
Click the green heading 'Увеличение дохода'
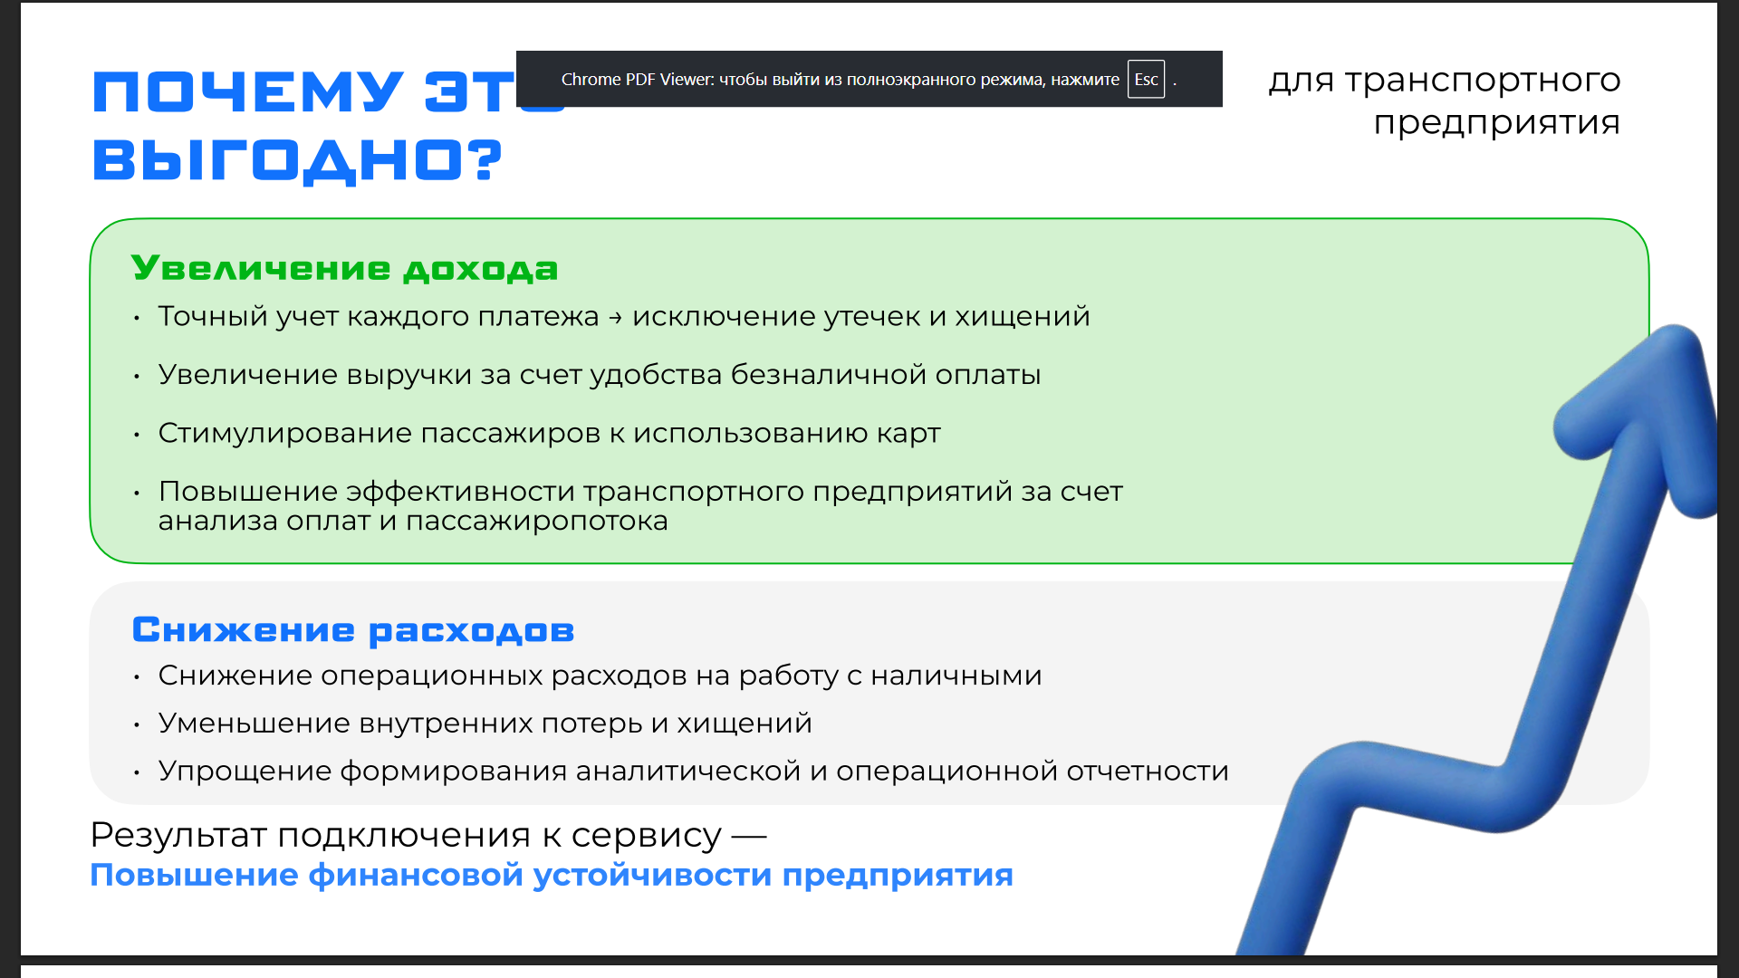[344, 268]
